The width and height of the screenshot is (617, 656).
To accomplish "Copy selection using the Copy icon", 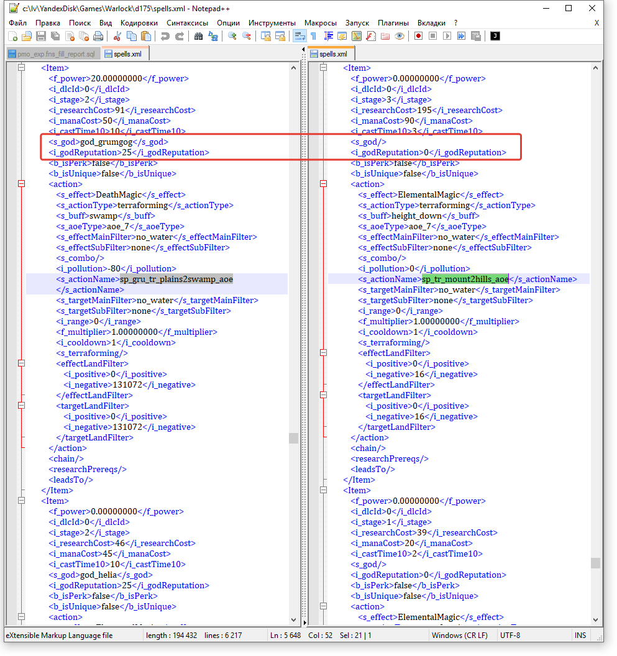I will tap(132, 37).
